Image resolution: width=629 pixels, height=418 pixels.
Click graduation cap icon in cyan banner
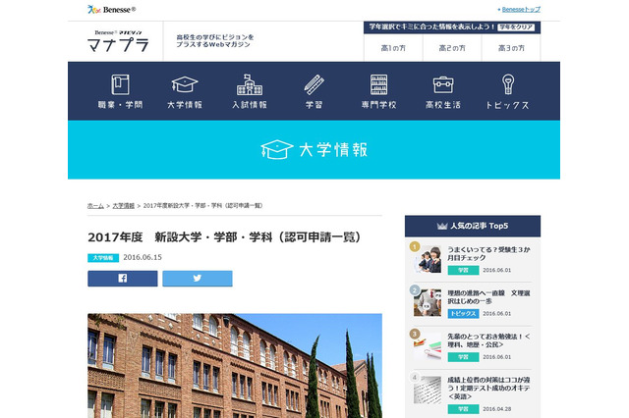coord(277,149)
